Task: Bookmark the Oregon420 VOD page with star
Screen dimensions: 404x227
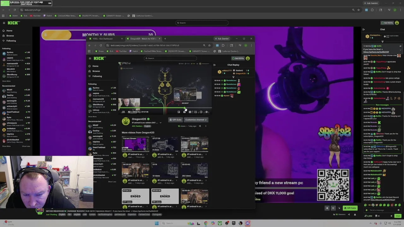Action: tap(209, 45)
